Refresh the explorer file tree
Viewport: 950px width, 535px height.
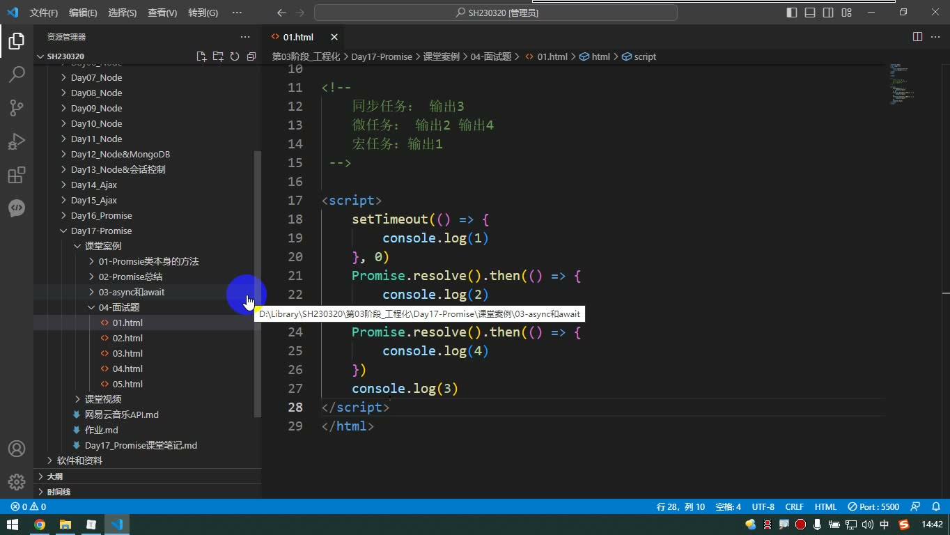tap(235, 56)
